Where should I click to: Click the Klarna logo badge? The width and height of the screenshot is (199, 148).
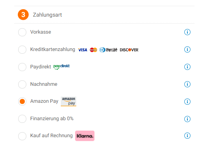point(85,136)
